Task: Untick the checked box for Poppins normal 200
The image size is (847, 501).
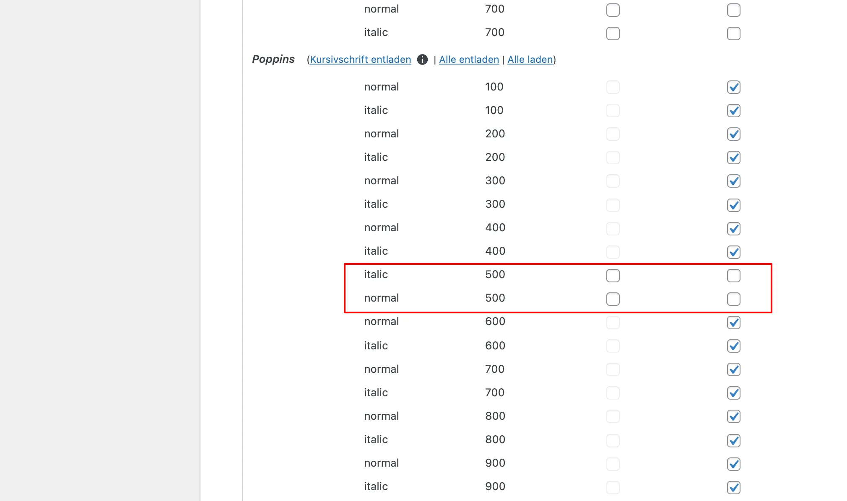Action: [x=733, y=134]
